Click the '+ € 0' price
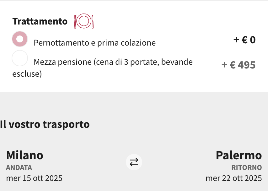The height and width of the screenshot is (191, 268). 244,40
